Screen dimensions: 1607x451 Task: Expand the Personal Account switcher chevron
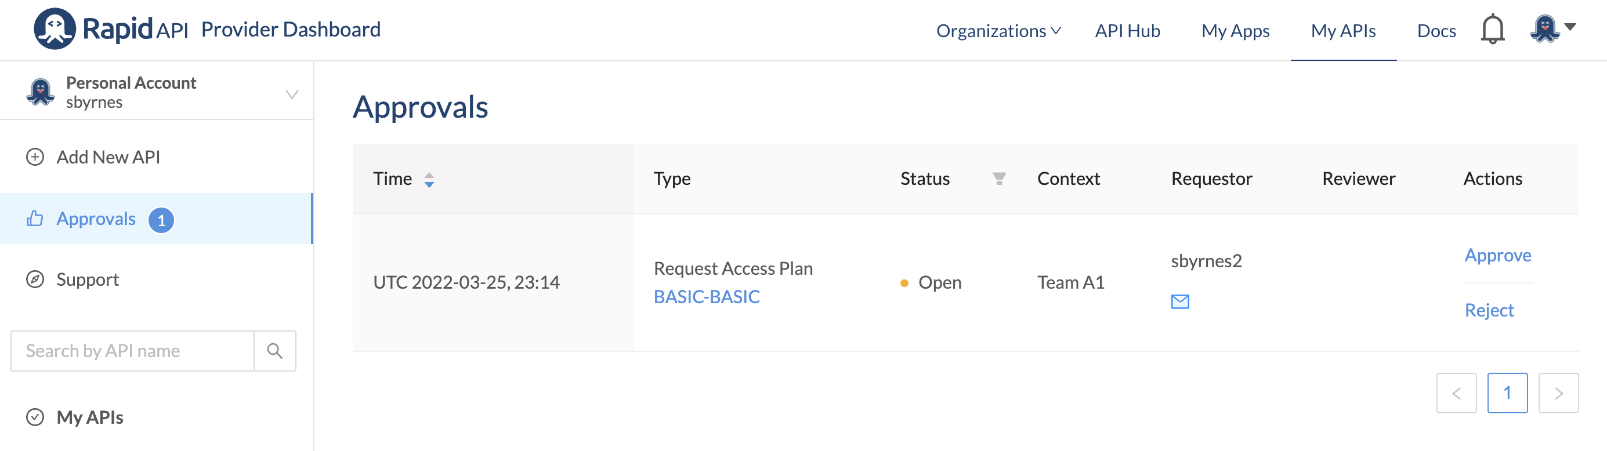(291, 94)
